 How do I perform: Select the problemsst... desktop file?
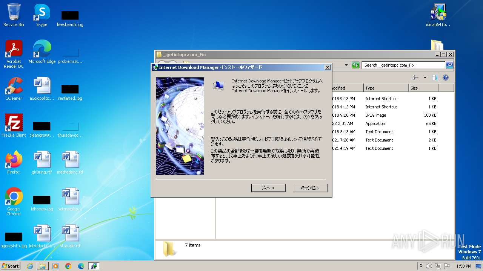[x=70, y=55]
